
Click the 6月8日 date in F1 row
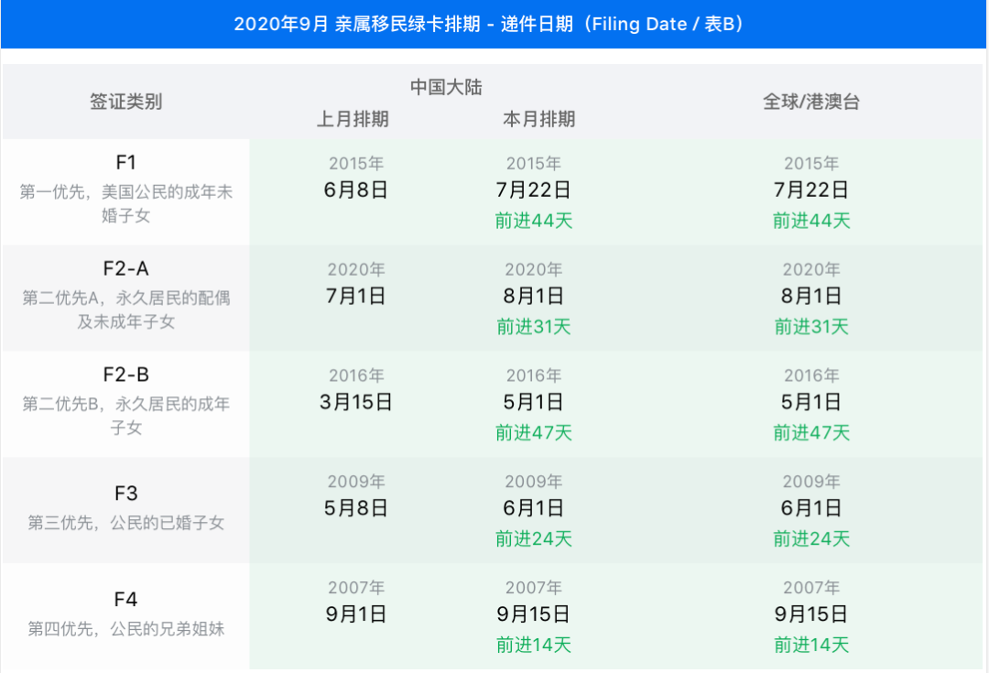tap(355, 190)
